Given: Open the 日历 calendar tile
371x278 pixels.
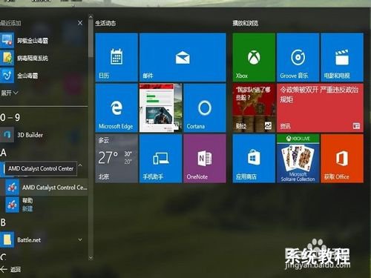Looking at the screenshot, I should pyautogui.click(x=116, y=57).
